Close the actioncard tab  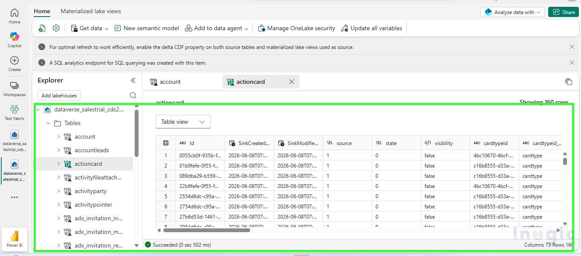(x=292, y=82)
